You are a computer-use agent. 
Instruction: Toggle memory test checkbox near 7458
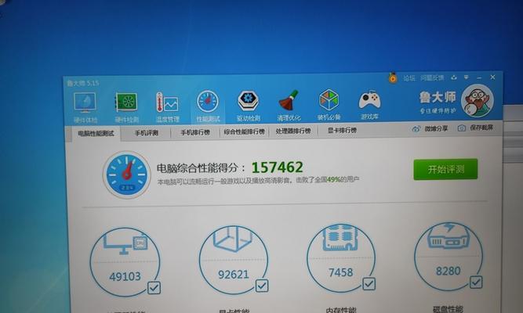[x=369, y=284]
